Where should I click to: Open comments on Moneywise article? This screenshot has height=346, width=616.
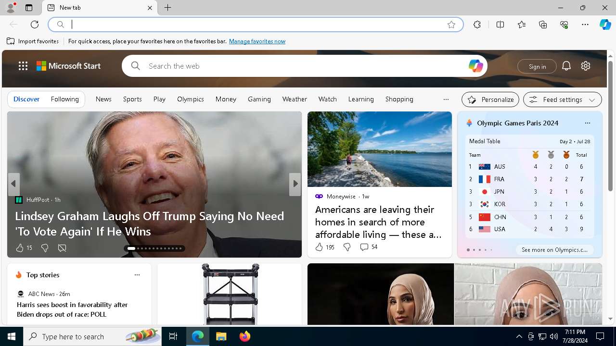click(x=369, y=247)
